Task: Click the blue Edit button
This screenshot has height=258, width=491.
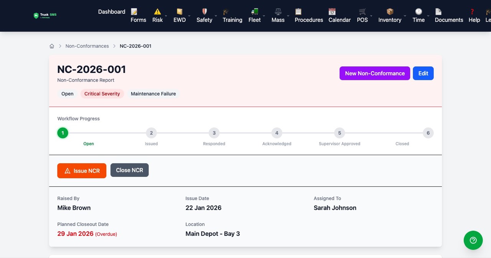Action: pos(423,73)
